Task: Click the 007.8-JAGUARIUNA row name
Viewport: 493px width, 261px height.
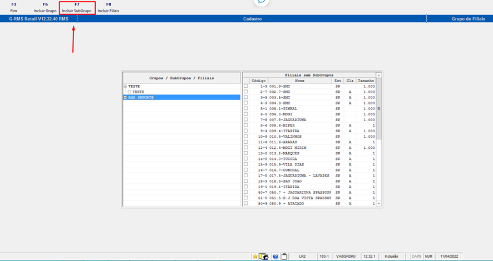Action: (x=288, y=120)
